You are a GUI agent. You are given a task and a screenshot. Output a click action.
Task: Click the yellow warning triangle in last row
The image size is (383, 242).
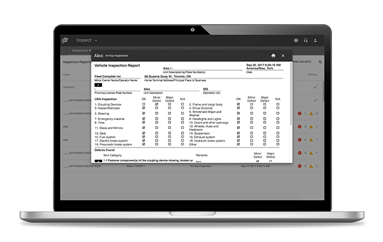tap(311, 166)
